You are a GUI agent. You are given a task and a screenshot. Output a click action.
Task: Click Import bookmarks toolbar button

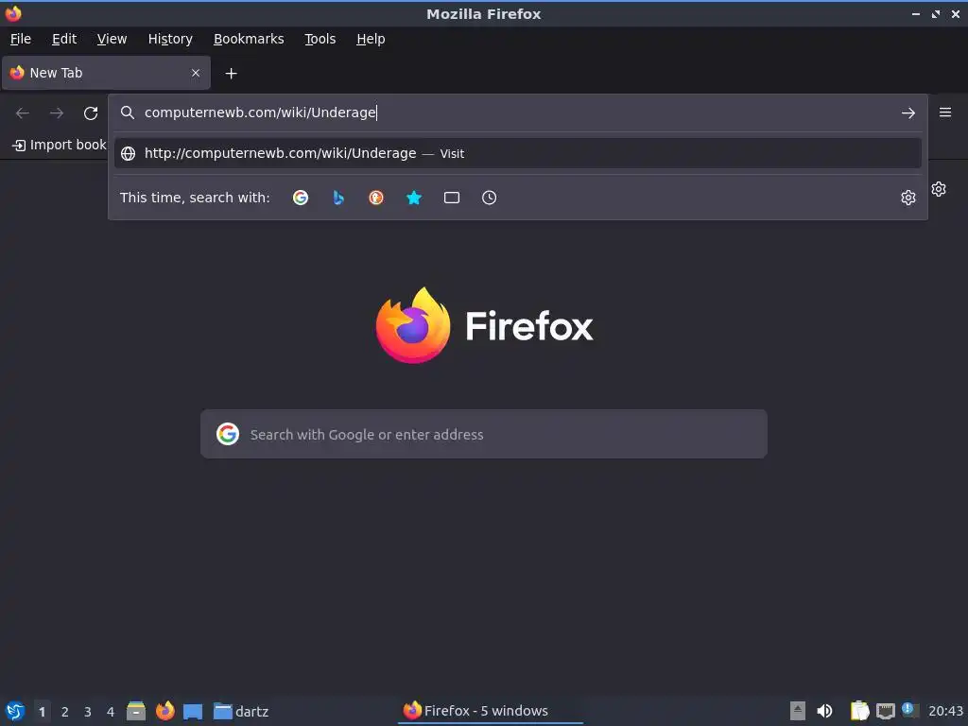(60, 145)
